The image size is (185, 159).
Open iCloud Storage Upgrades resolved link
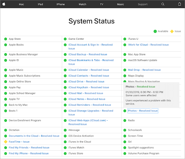coord(91,113)
